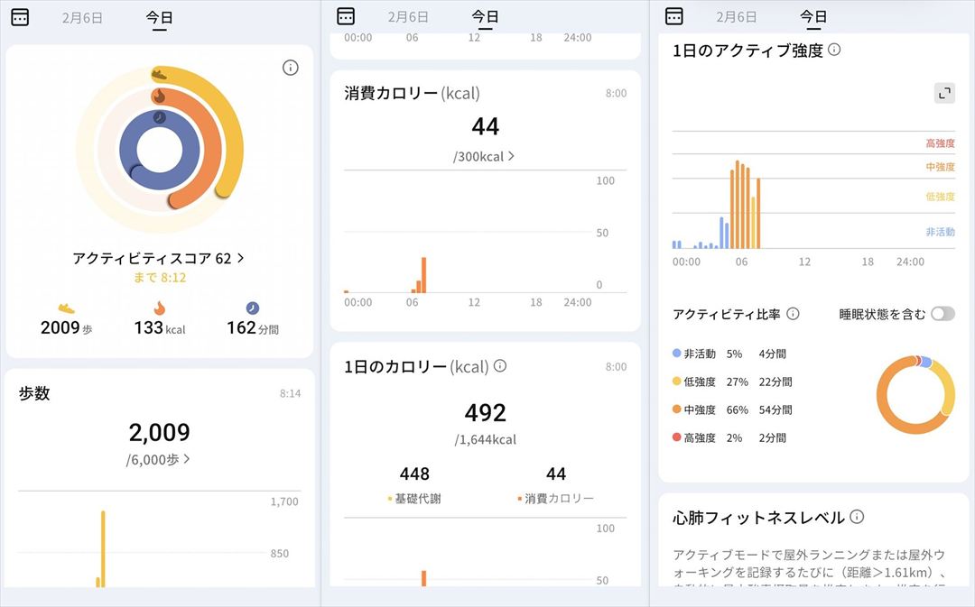This screenshot has width=975, height=607.
Task: Open the calendar icon on the left screen
Action: click(20, 17)
